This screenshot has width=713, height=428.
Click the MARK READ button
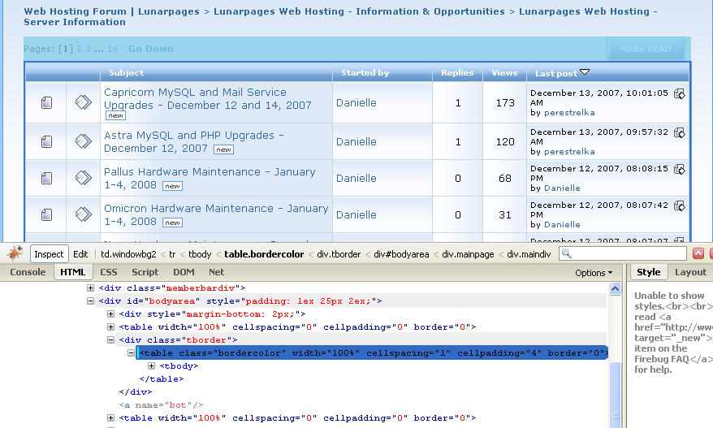point(646,49)
